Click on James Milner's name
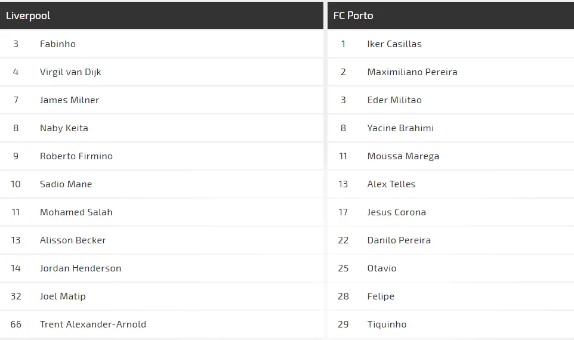 click(69, 100)
